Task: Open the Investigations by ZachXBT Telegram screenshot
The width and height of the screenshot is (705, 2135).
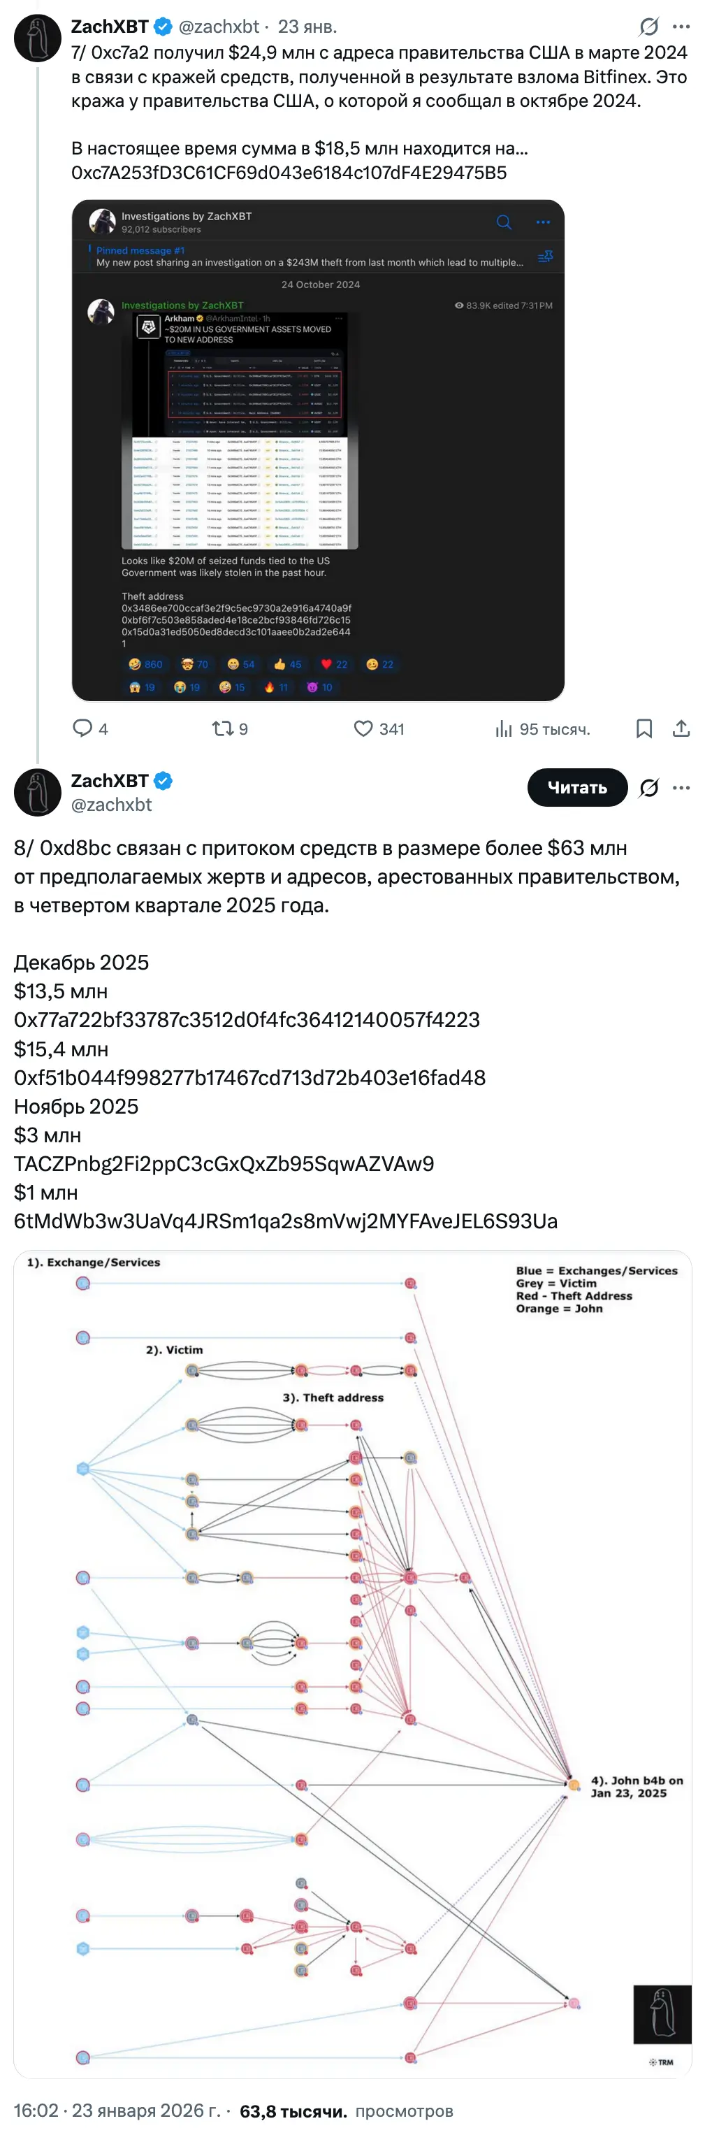Action: click(x=318, y=450)
